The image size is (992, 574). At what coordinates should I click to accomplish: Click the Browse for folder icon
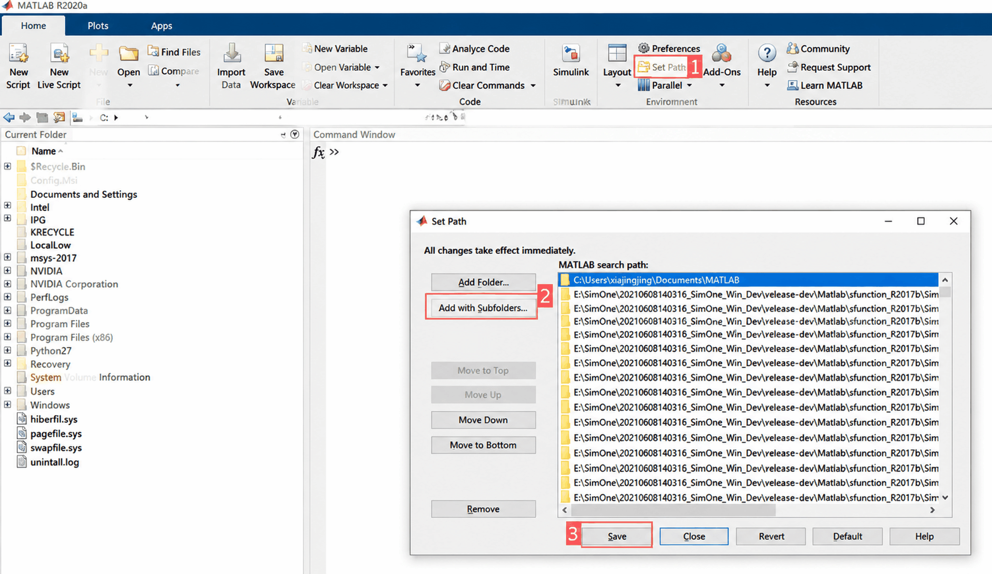point(59,117)
